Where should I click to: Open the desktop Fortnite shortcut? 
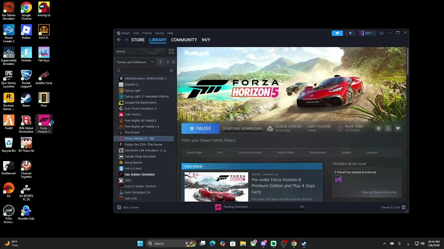tap(26, 55)
